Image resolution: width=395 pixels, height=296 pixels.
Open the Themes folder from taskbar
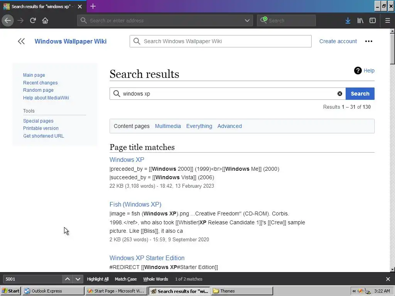point(242,291)
